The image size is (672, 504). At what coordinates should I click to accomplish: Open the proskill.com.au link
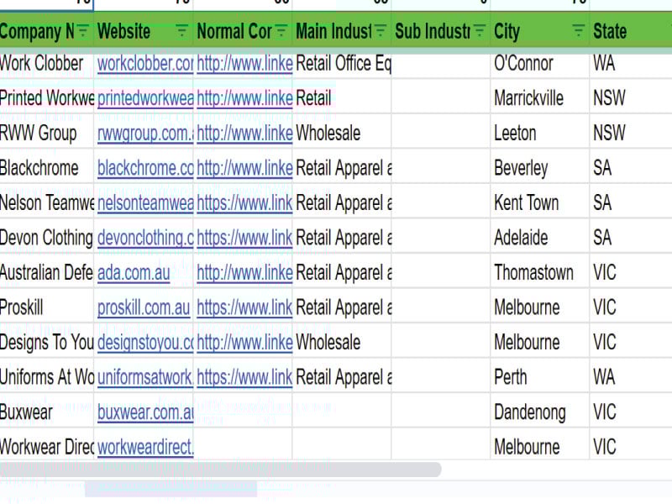(144, 307)
